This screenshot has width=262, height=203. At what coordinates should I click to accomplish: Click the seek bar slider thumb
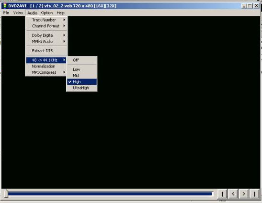(x=6, y=193)
